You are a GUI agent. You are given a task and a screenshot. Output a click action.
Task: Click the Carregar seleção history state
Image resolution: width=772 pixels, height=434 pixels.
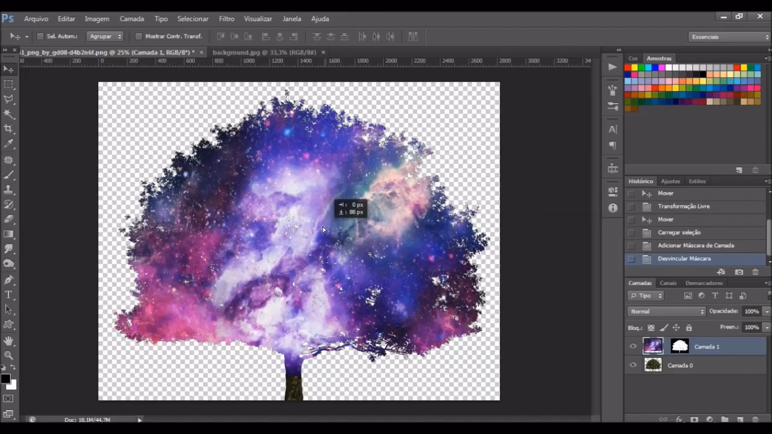click(x=679, y=233)
